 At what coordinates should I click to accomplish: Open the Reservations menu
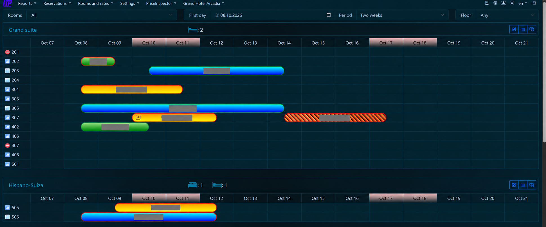coord(57,3)
